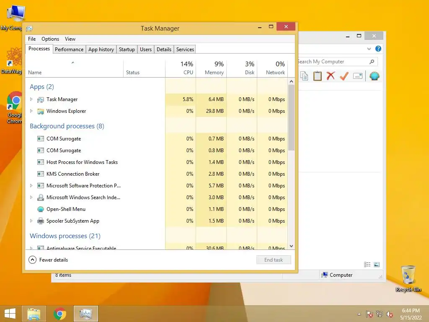The height and width of the screenshot is (322, 429).
Task: Open the Recycle Bin desktop icon
Action: 408,278
